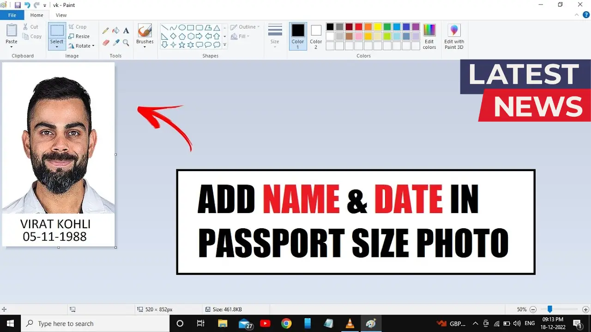591x332 pixels.
Task: Open Customize Quick Access Toolbar arrow
Action: [45, 5]
